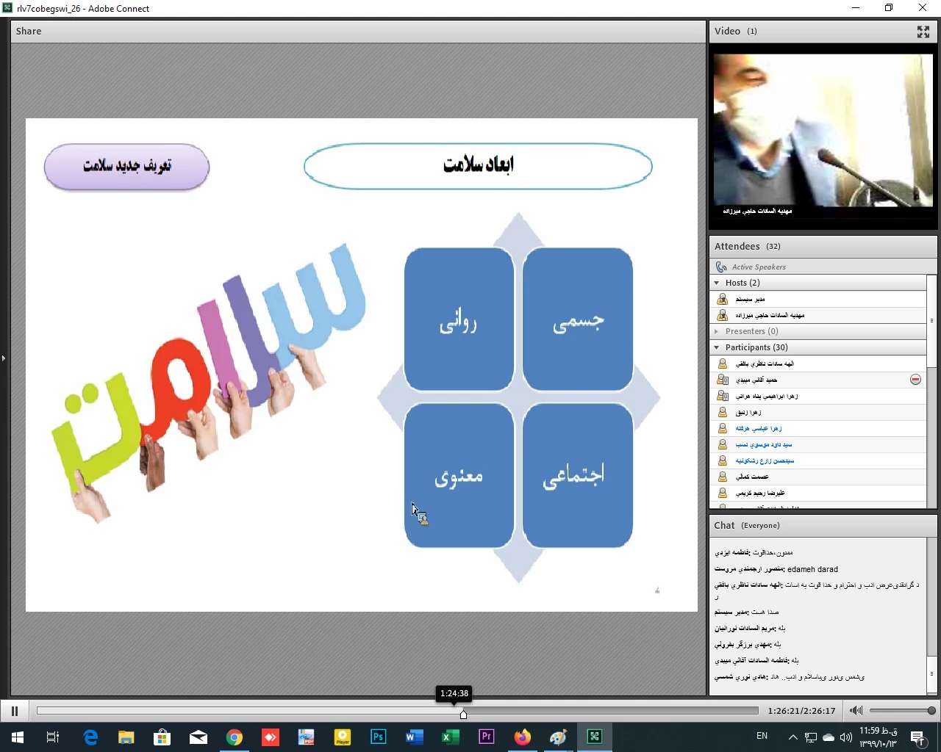This screenshot has width=941, height=752.
Task: Click the playback timeline position marker
Action: (x=463, y=714)
